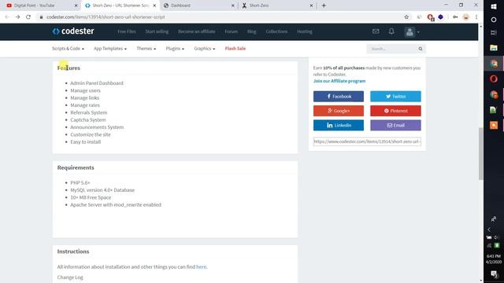The width and height of the screenshot is (504, 283).
Task: Share on Google+
Action: (x=339, y=111)
